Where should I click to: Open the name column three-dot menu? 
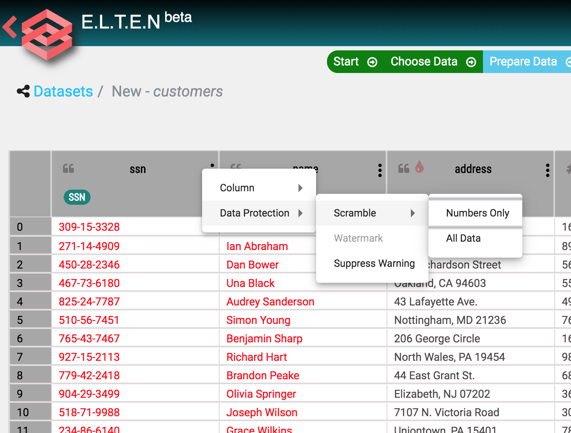(x=380, y=170)
